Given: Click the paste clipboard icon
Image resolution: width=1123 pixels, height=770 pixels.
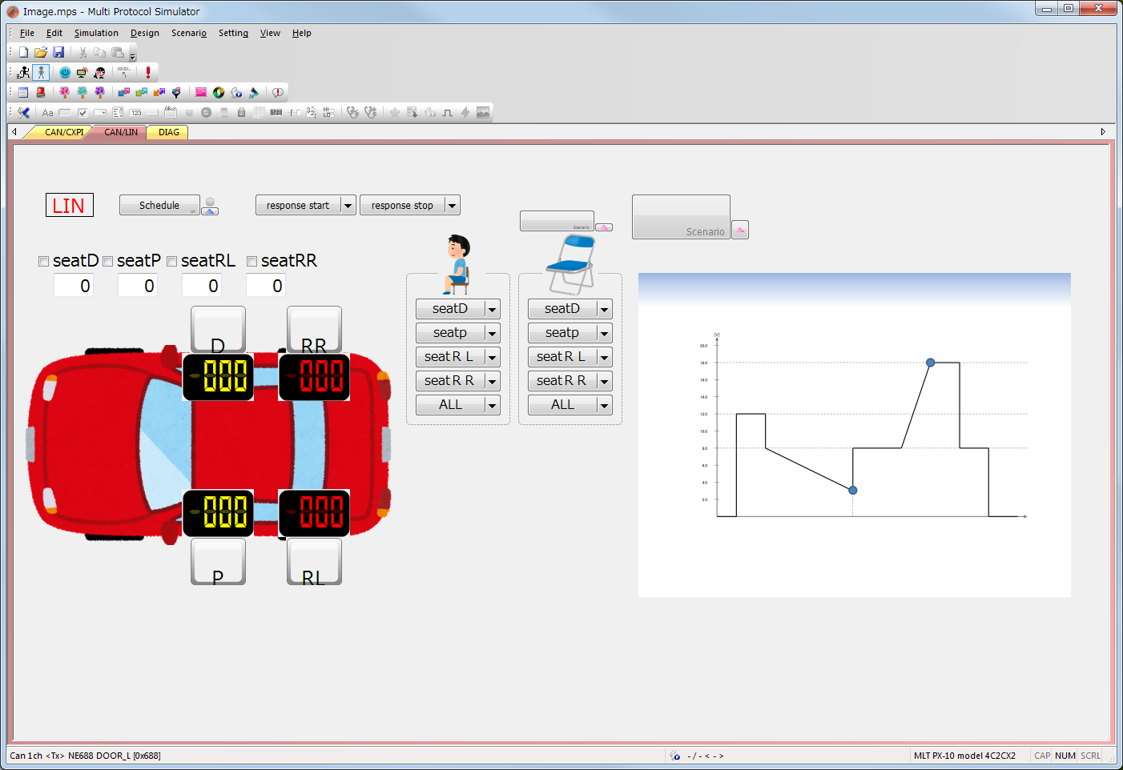Looking at the screenshot, I should (118, 52).
